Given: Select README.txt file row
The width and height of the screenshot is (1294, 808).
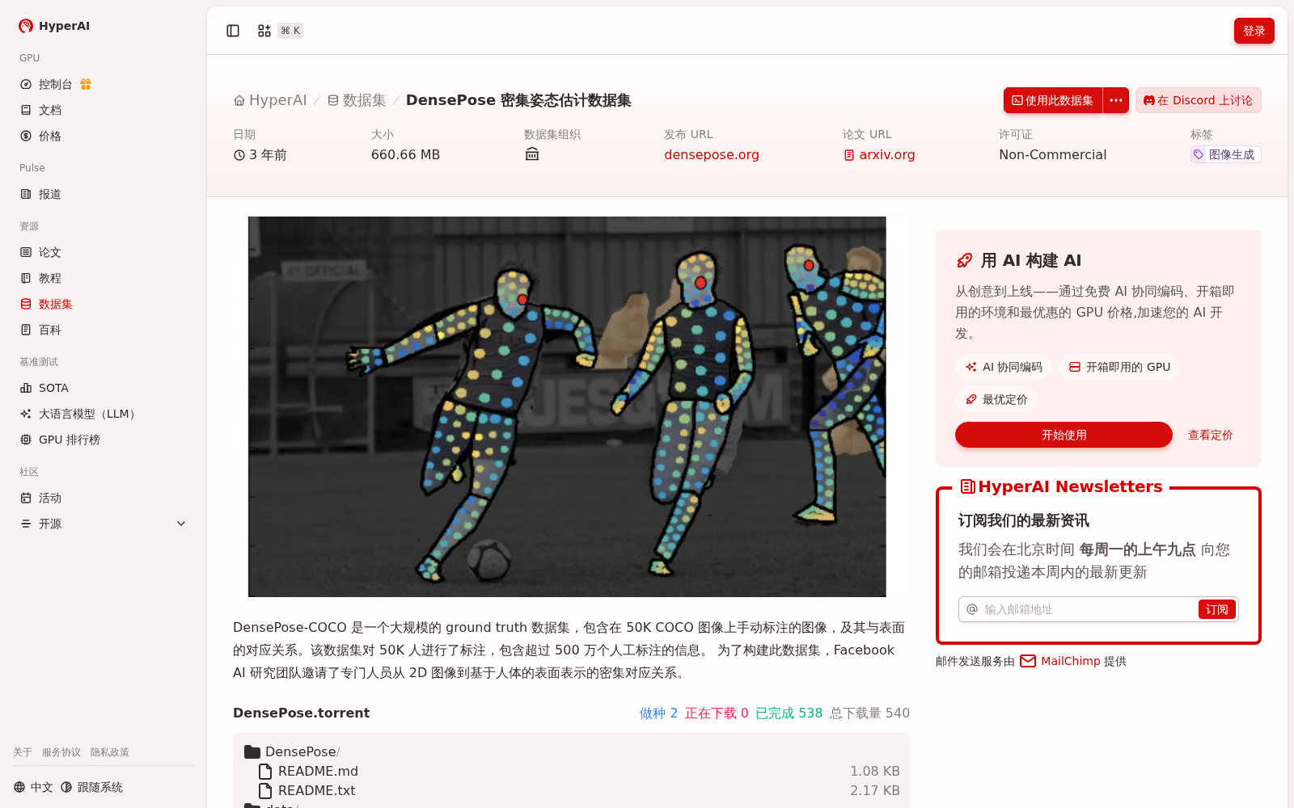Looking at the screenshot, I should click(572, 790).
